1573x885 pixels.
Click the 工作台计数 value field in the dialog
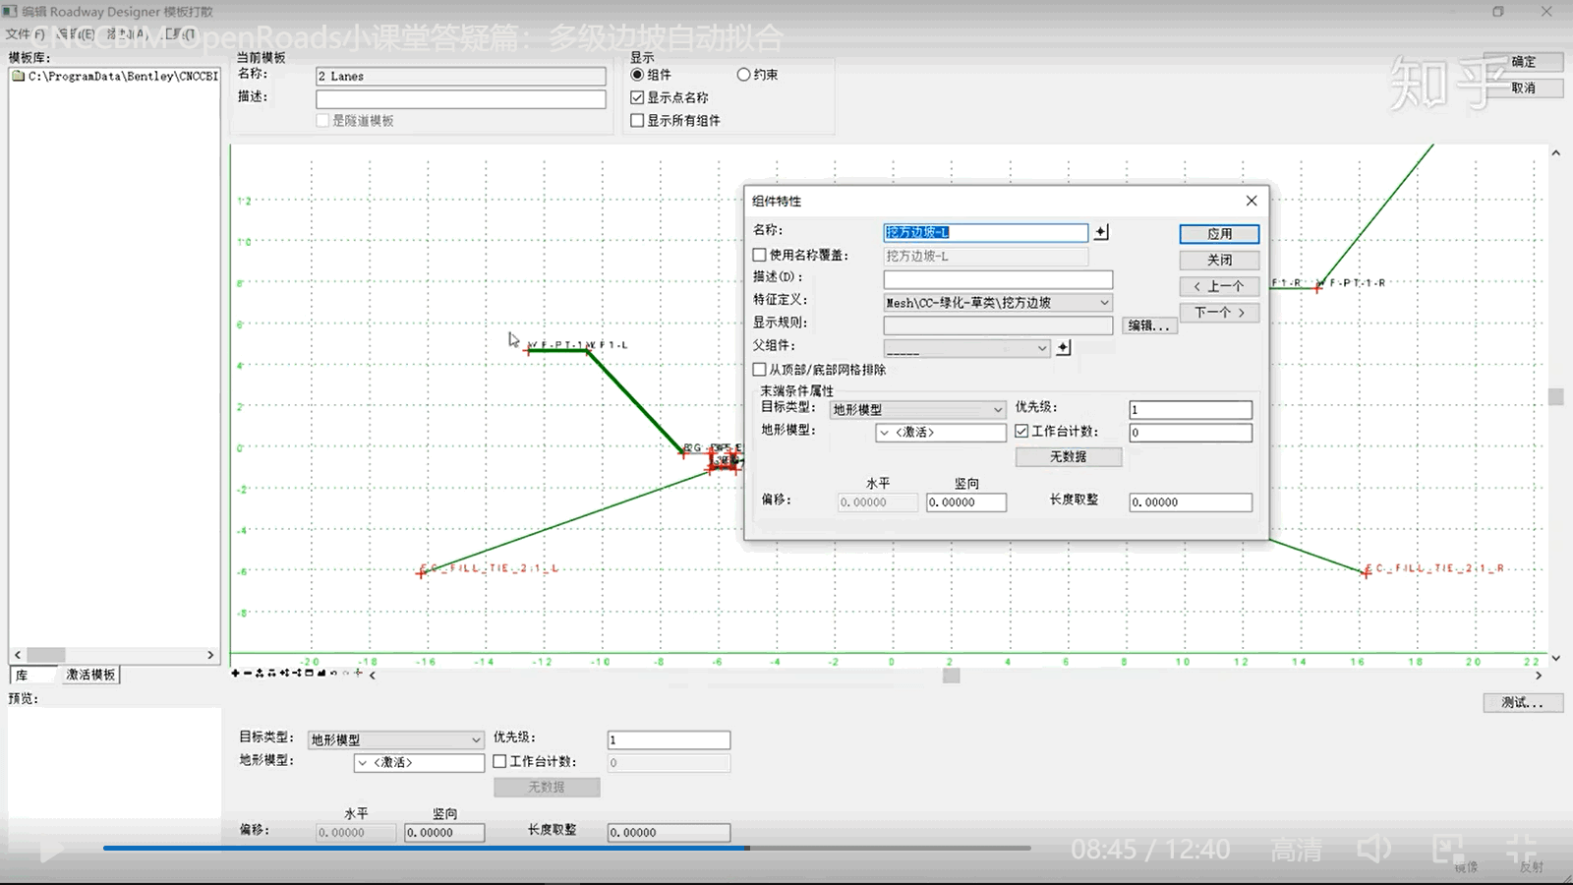(x=1191, y=433)
